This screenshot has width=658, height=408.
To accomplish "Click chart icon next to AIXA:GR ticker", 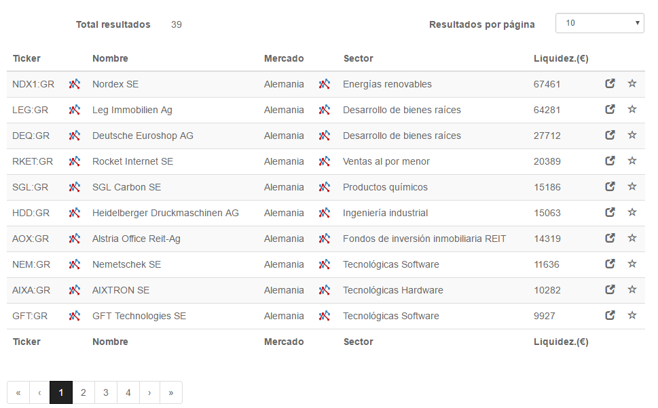I will pyautogui.click(x=74, y=290).
